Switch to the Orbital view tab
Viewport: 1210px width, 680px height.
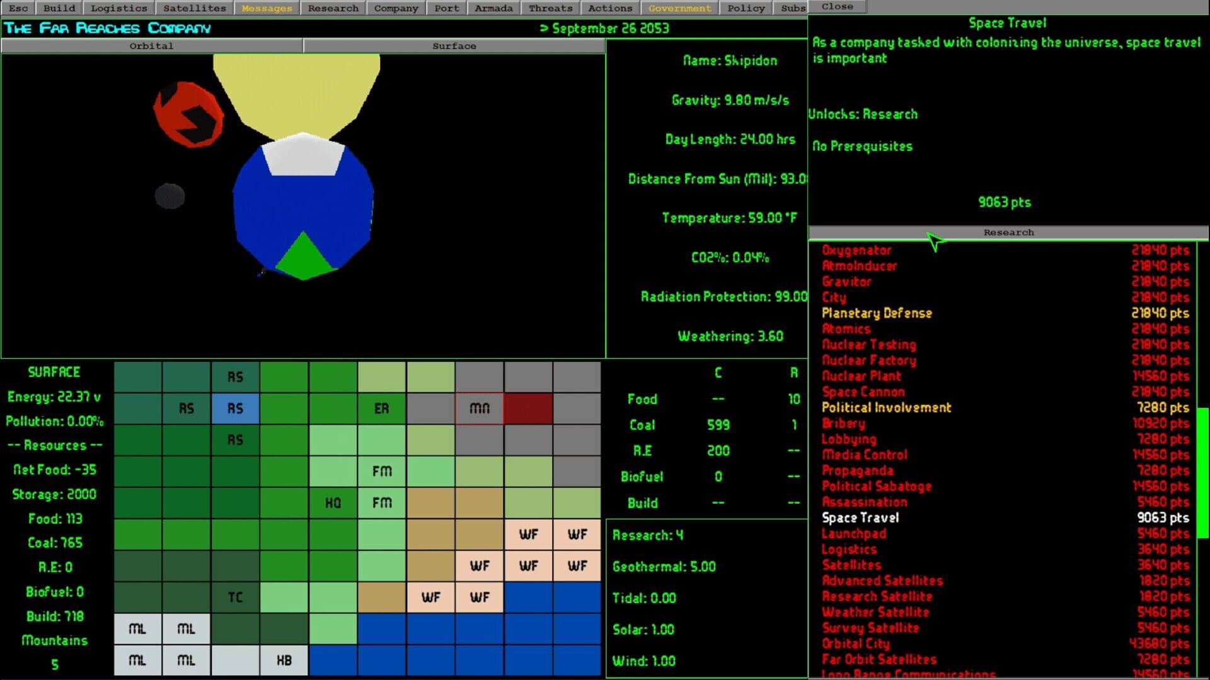point(151,46)
